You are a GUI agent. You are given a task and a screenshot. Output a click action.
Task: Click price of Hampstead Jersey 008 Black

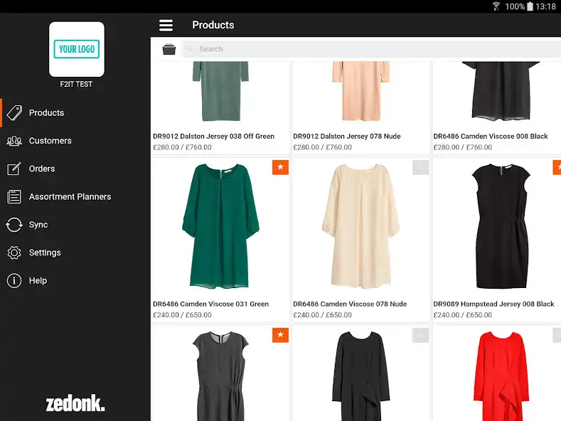[x=463, y=315]
